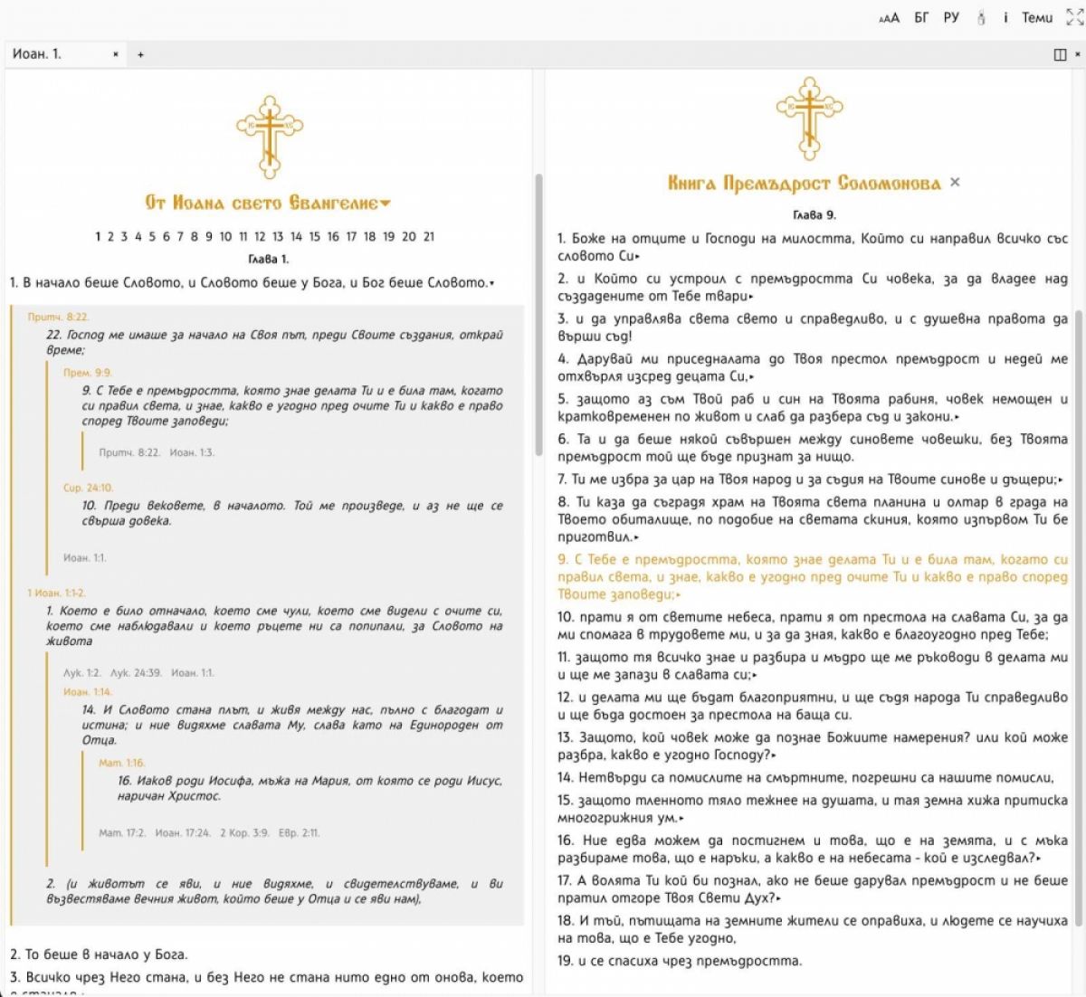1086x997 pixels.
Task: Expand references arrow after verse 2 of Премъдрост
Action: pos(751,297)
